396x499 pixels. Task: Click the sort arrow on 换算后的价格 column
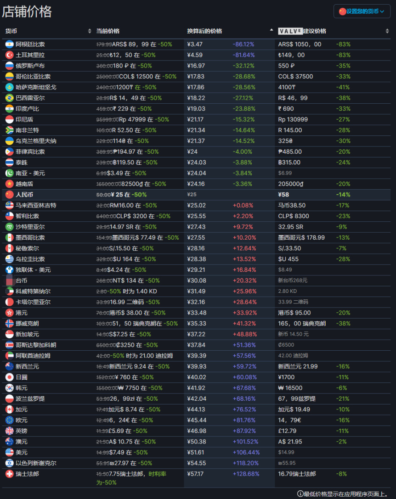click(271, 31)
